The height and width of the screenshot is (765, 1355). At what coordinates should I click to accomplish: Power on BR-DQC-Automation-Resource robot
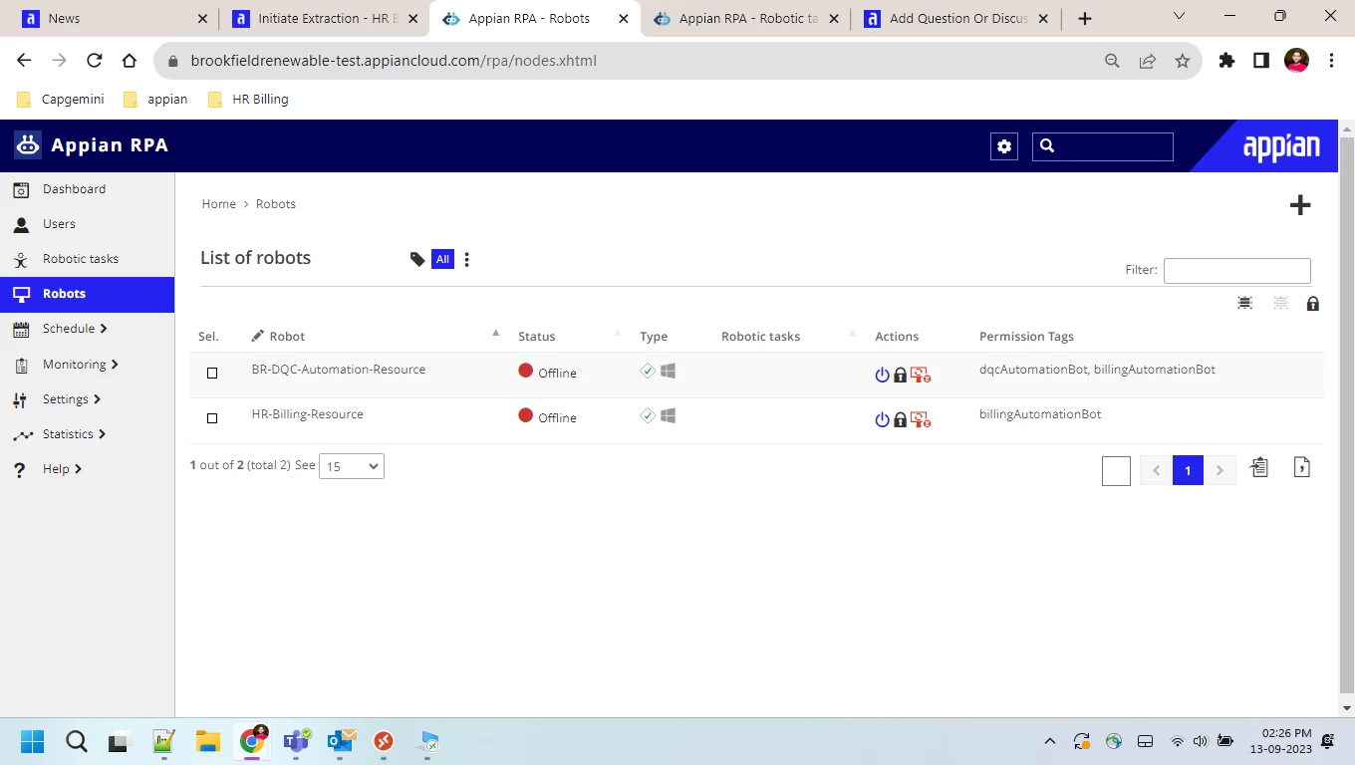click(882, 376)
